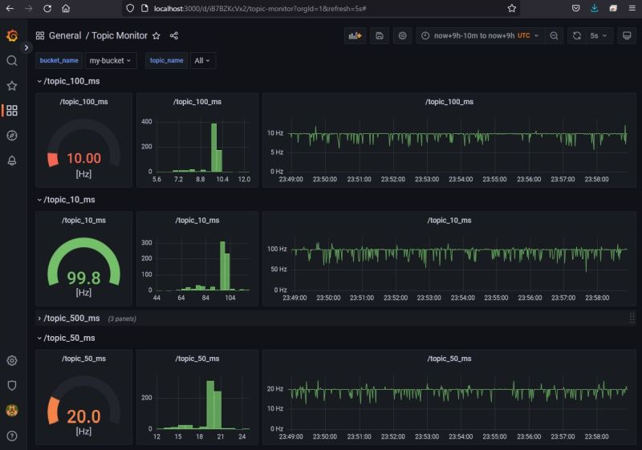
Task: Click the cycle view mode monitor icon
Action: click(x=627, y=35)
